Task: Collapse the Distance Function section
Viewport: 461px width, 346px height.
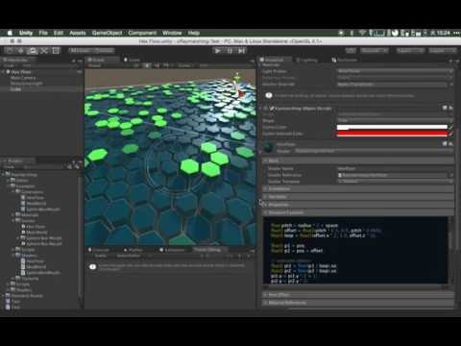Action: (x=358, y=212)
